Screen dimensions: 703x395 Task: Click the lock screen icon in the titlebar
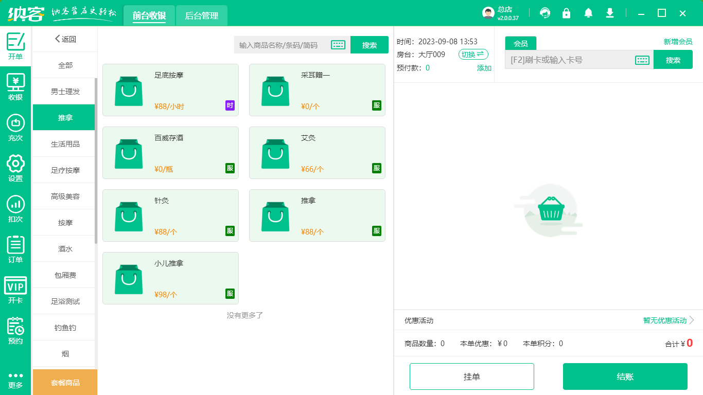click(x=566, y=13)
